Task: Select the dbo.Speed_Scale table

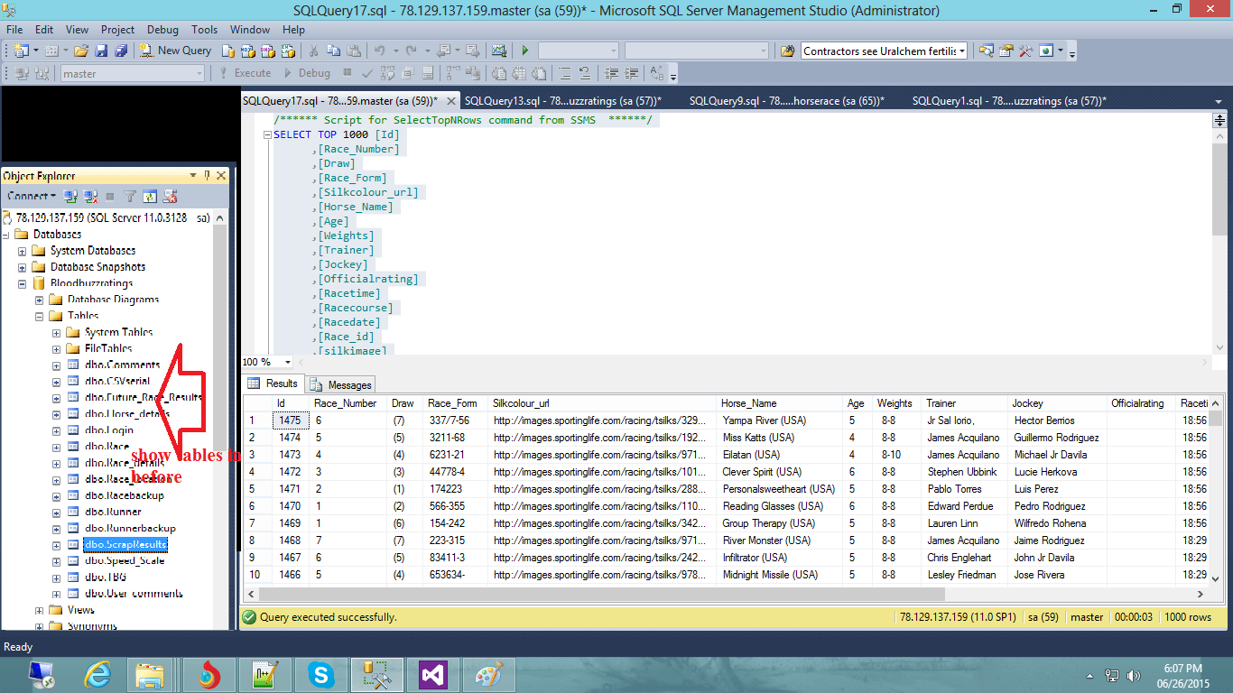Action: 125,560
